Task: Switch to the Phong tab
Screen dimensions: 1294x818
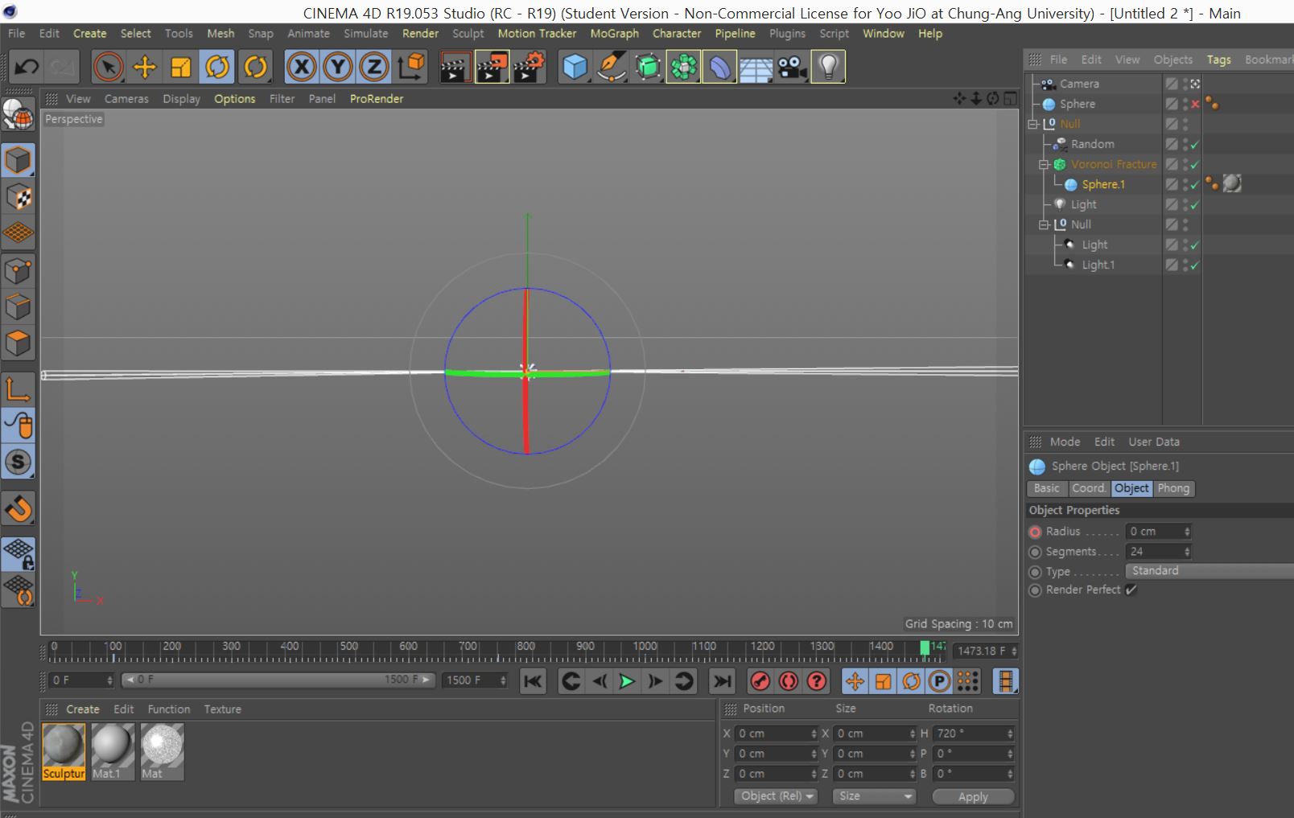Action: click(x=1173, y=488)
